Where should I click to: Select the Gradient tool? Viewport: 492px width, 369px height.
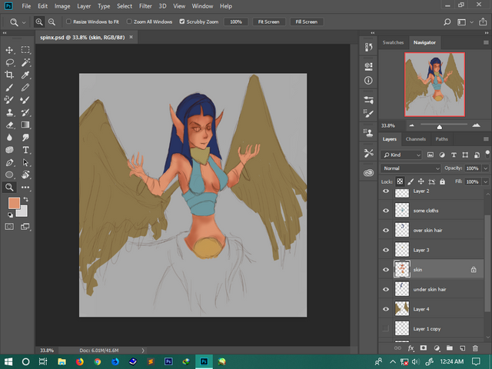coord(25,125)
